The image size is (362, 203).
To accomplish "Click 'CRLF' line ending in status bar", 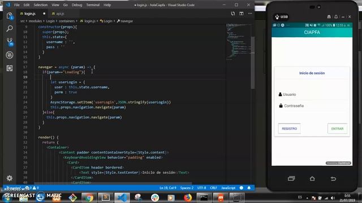I will (x=214, y=188).
